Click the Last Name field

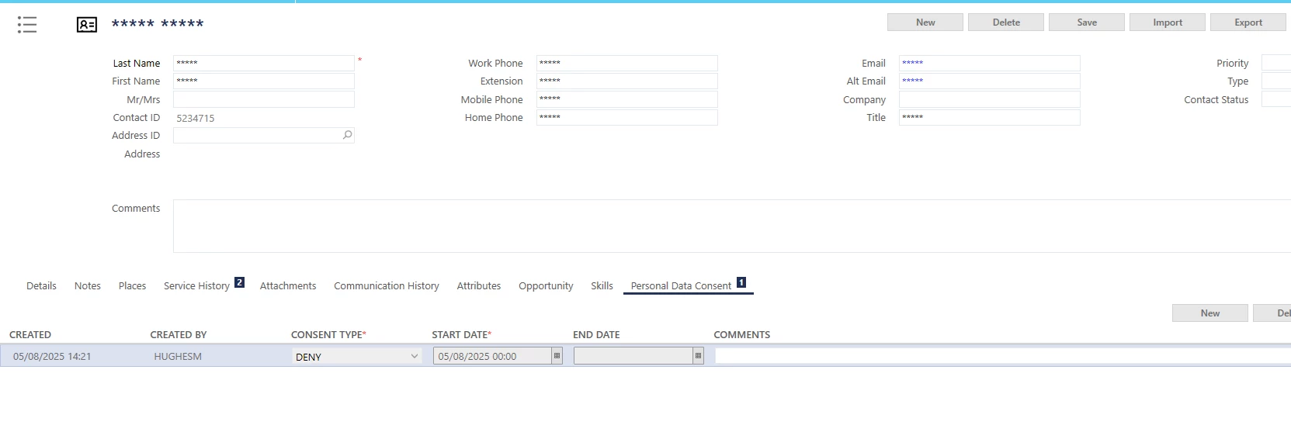(x=264, y=63)
